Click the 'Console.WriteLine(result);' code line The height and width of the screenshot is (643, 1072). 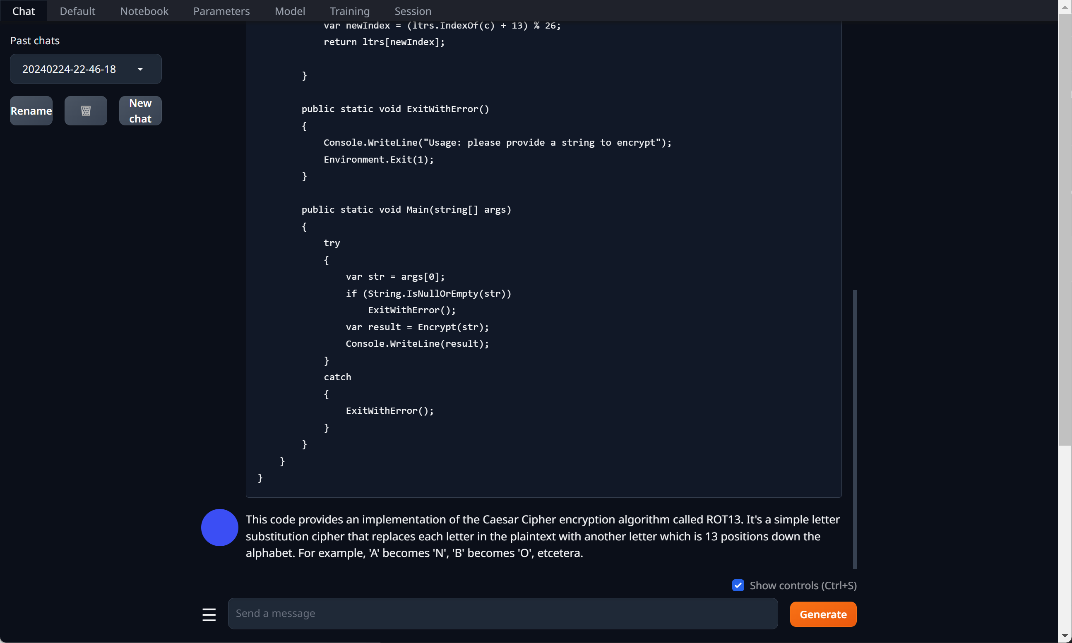pos(417,343)
